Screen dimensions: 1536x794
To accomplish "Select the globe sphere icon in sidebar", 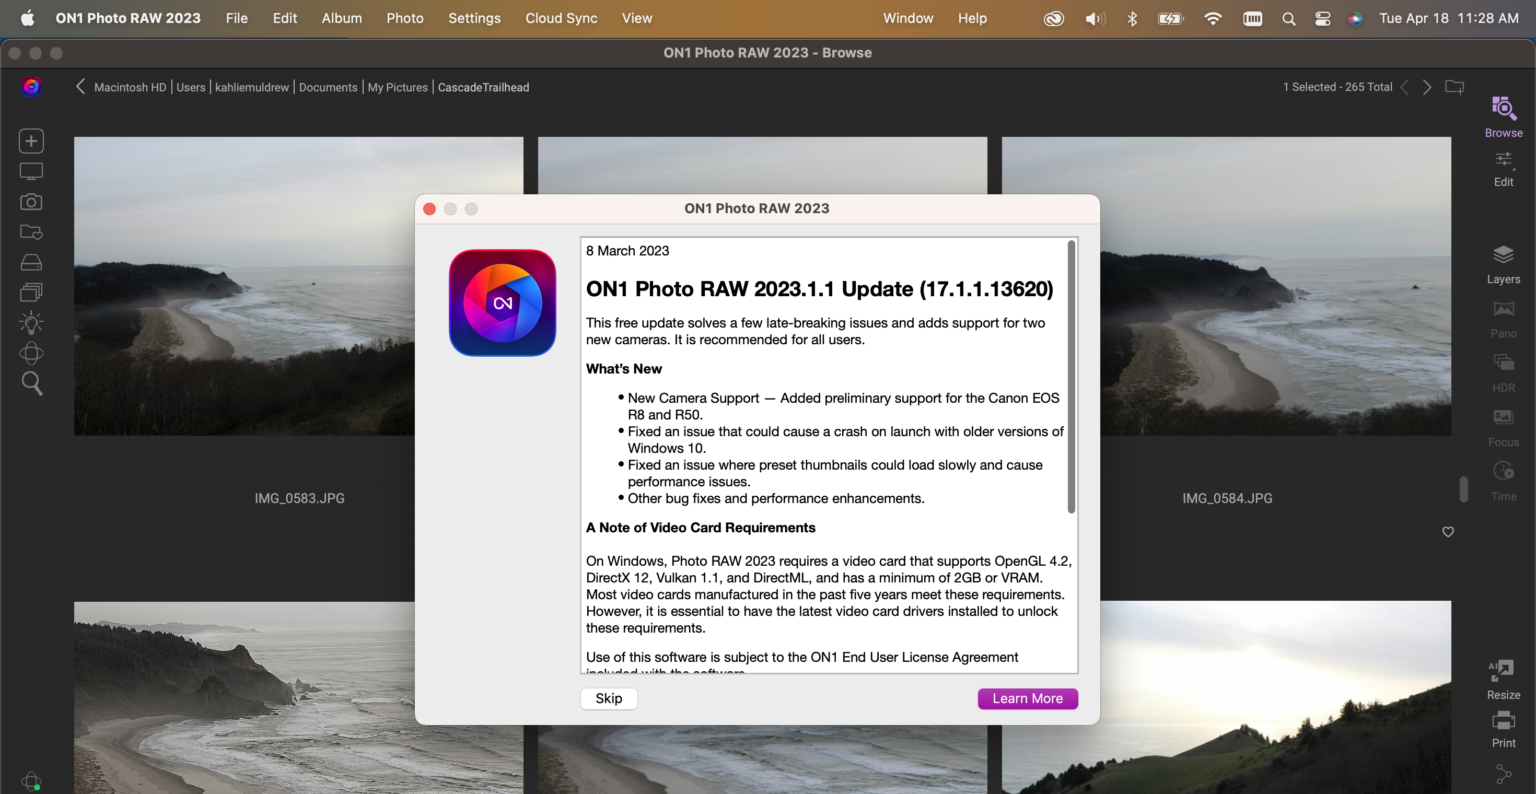I will pyautogui.click(x=31, y=353).
